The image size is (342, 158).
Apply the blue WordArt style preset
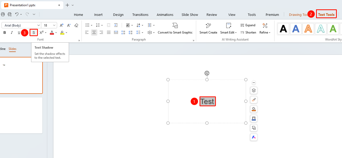pos(296,29)
